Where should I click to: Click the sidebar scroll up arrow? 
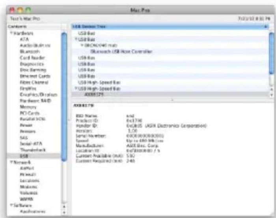pyautogui.click(x=64, y=207)
